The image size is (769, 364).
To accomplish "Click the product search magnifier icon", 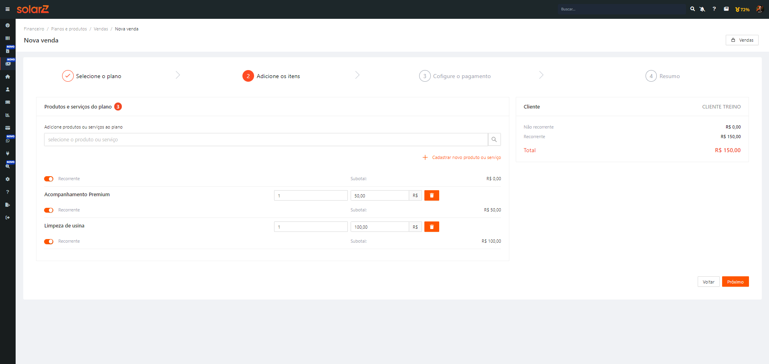I will pos(494,140).
